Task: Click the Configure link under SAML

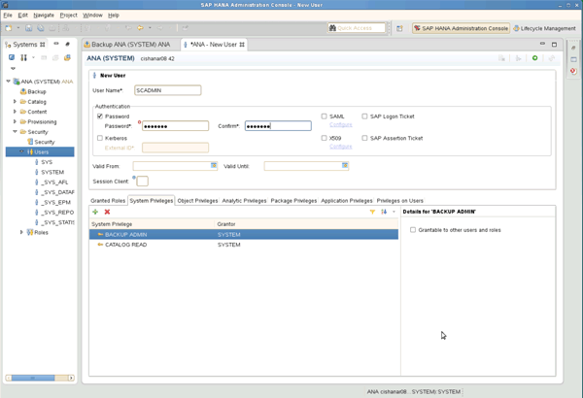Action: 341,124
